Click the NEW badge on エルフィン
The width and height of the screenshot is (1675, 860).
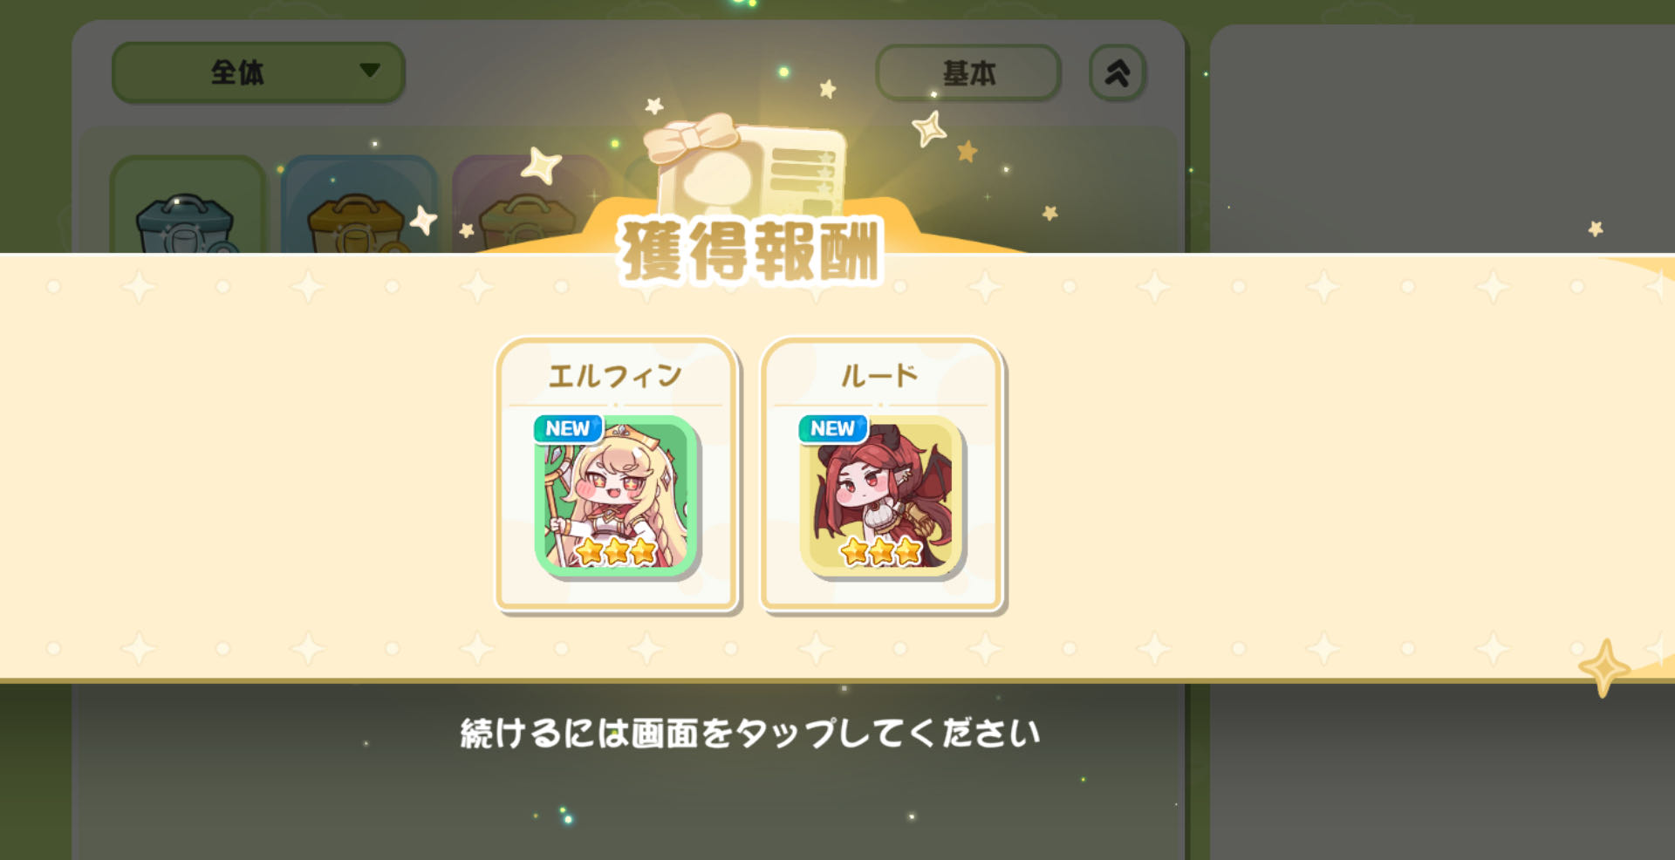568,428
